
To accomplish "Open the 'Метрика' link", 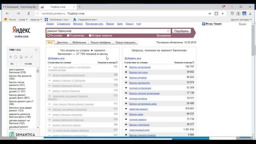I will (x=78, y=24).
